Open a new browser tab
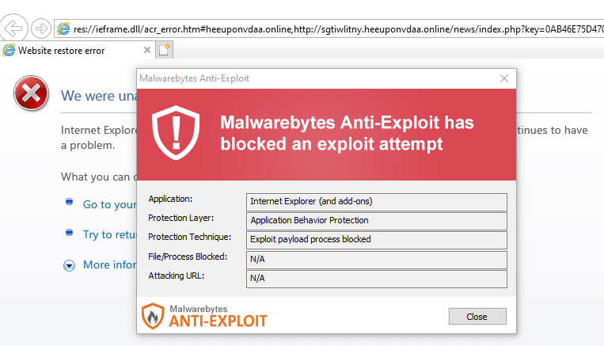The height and width of the screenshot is (346, 604). pos(165,51)
